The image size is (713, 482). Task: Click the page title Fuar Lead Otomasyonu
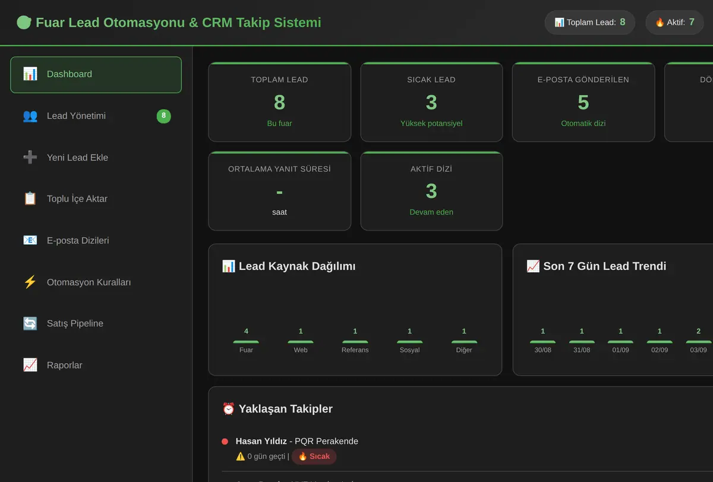click(178, 23)
